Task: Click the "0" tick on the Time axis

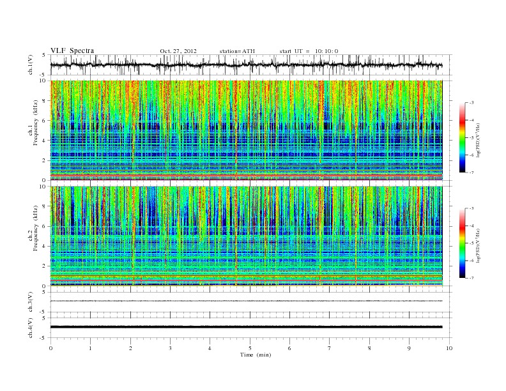Action: (x=50, y=348)
